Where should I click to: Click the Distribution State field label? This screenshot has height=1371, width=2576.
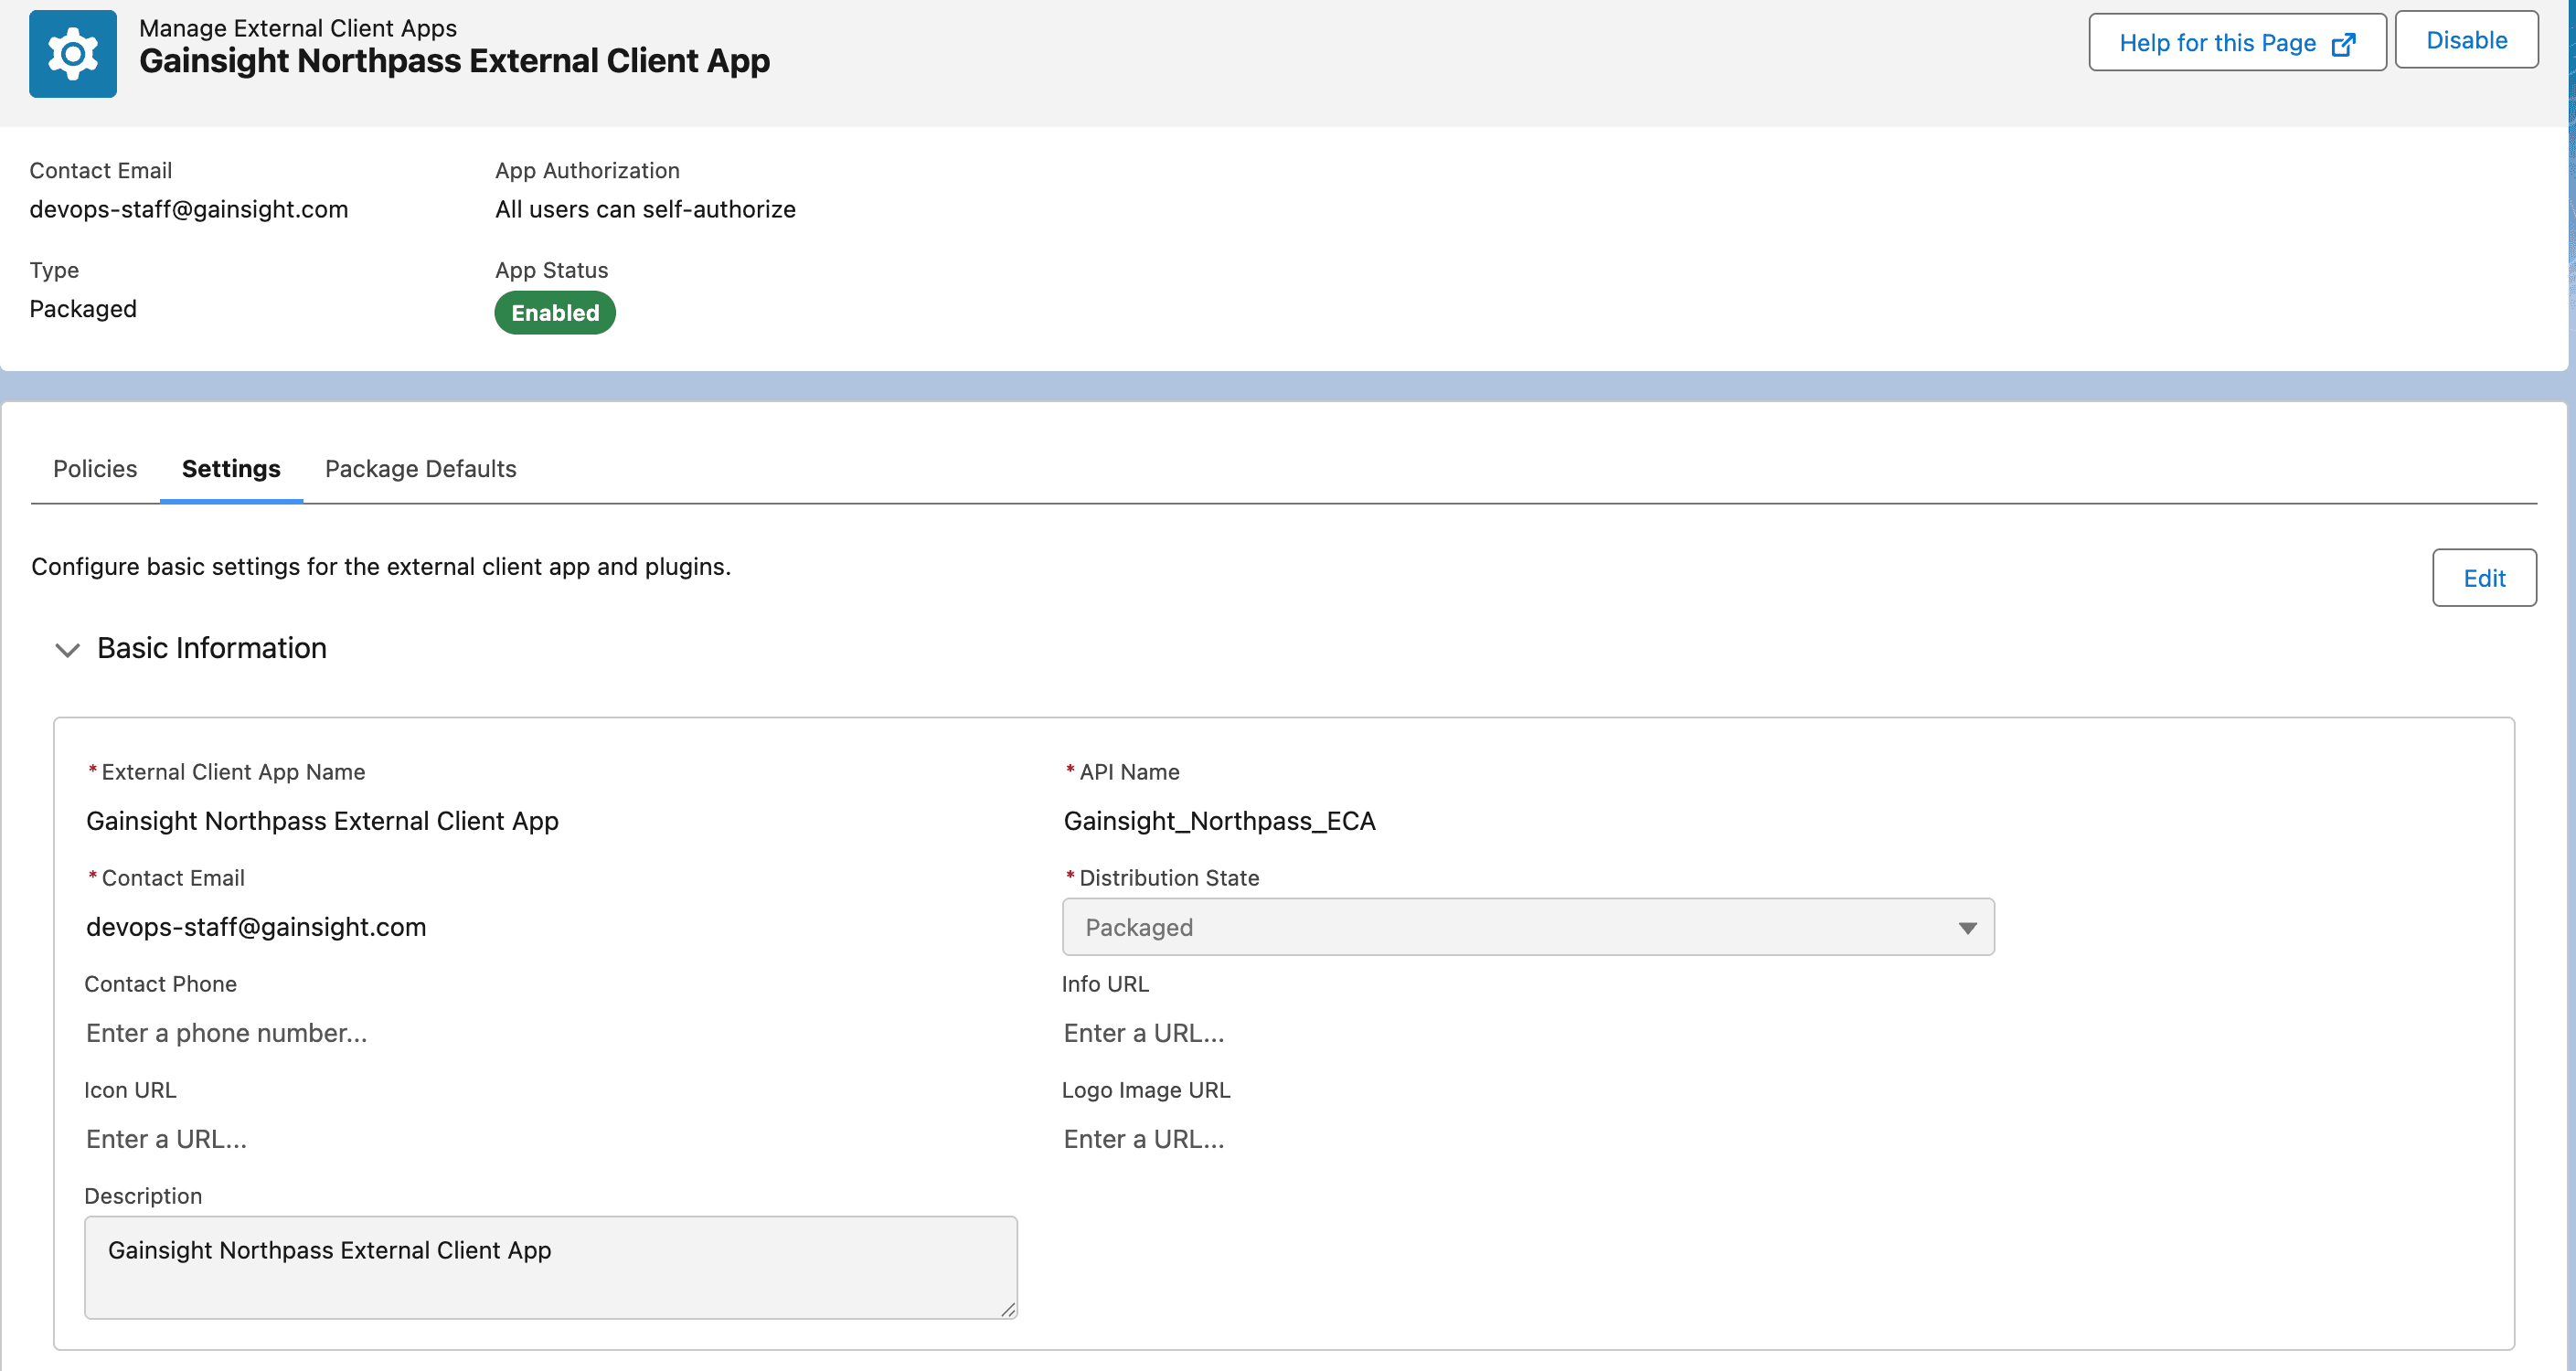tap(1169, 878)
